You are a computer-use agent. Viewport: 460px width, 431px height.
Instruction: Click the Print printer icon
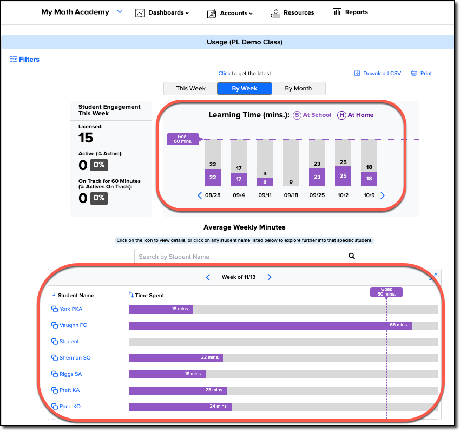coord(414,73)
